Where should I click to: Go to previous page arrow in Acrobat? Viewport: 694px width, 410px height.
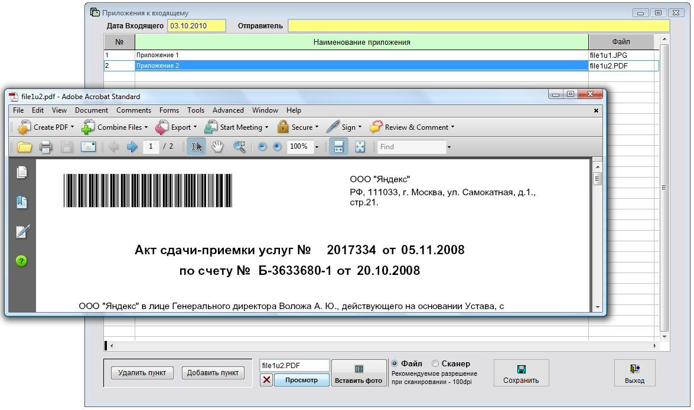coord(113,147)
